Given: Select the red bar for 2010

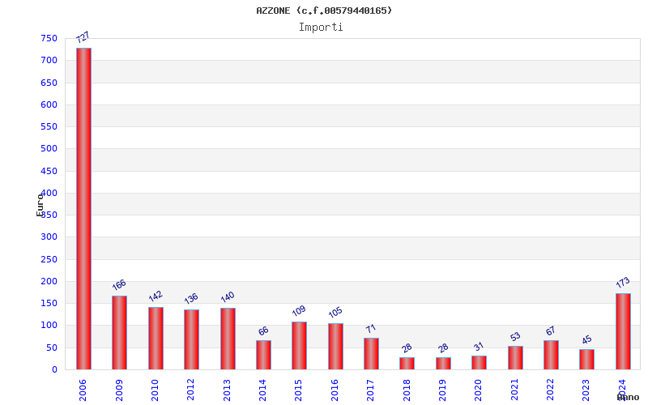Looking at the screenshot, I should pyautogui.click(x=156, y=338).
